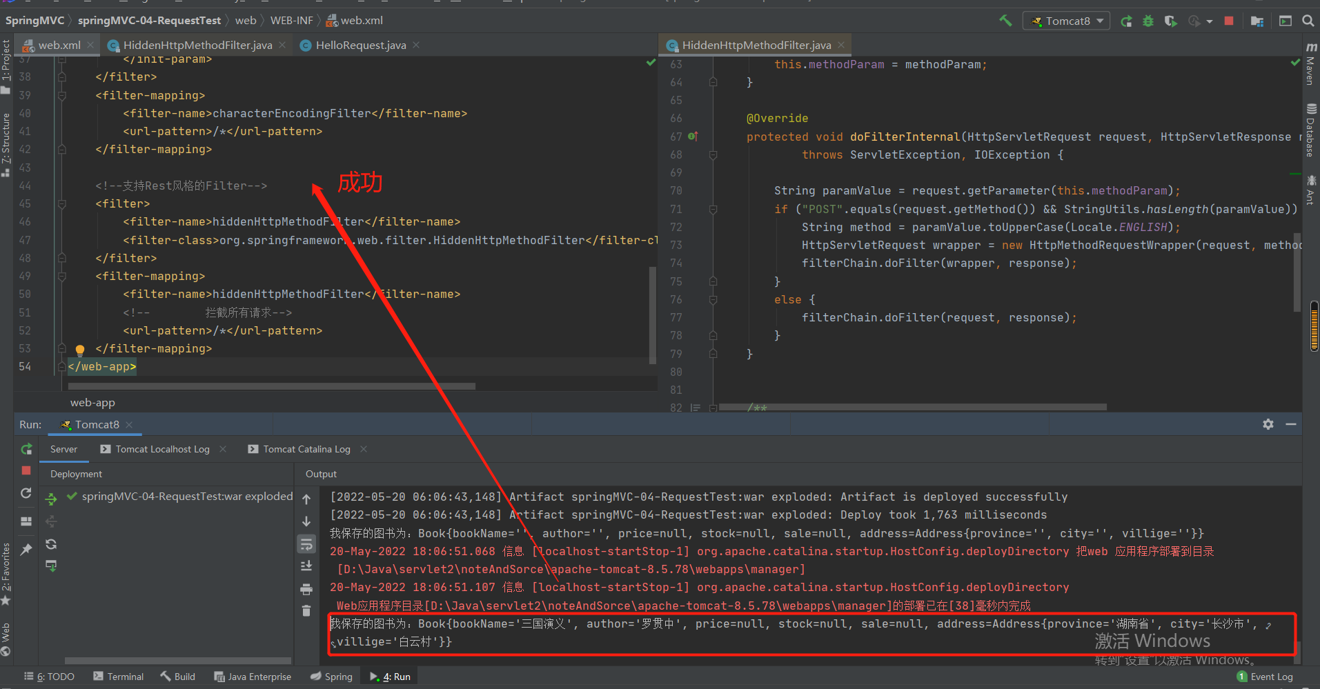Select the springMVC-04-RequestTest:war exploded artifact
Screen dimensions: 1320x689
[180, 497]
